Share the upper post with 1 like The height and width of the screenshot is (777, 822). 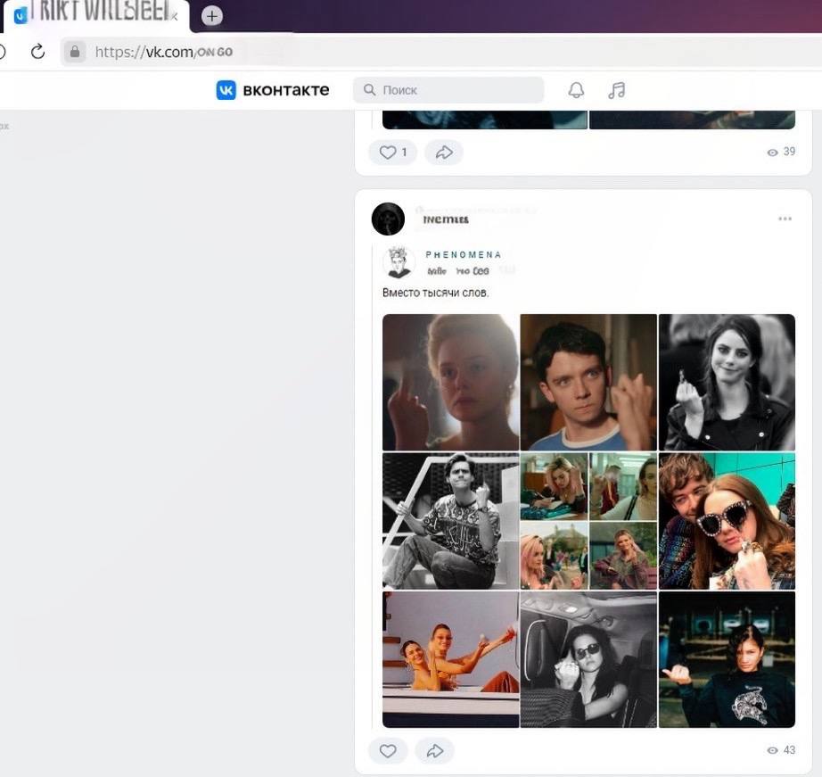pyautogui.click(x=443, y=153)
